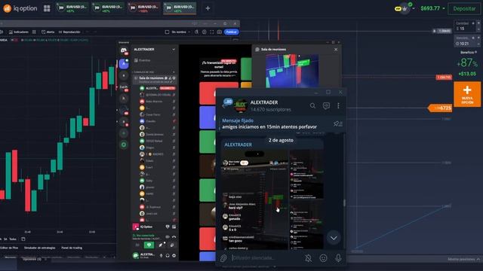This screenshot has height=271, width=483.
Task: Open the IQ Option grid menu icon
Action: 47,8
